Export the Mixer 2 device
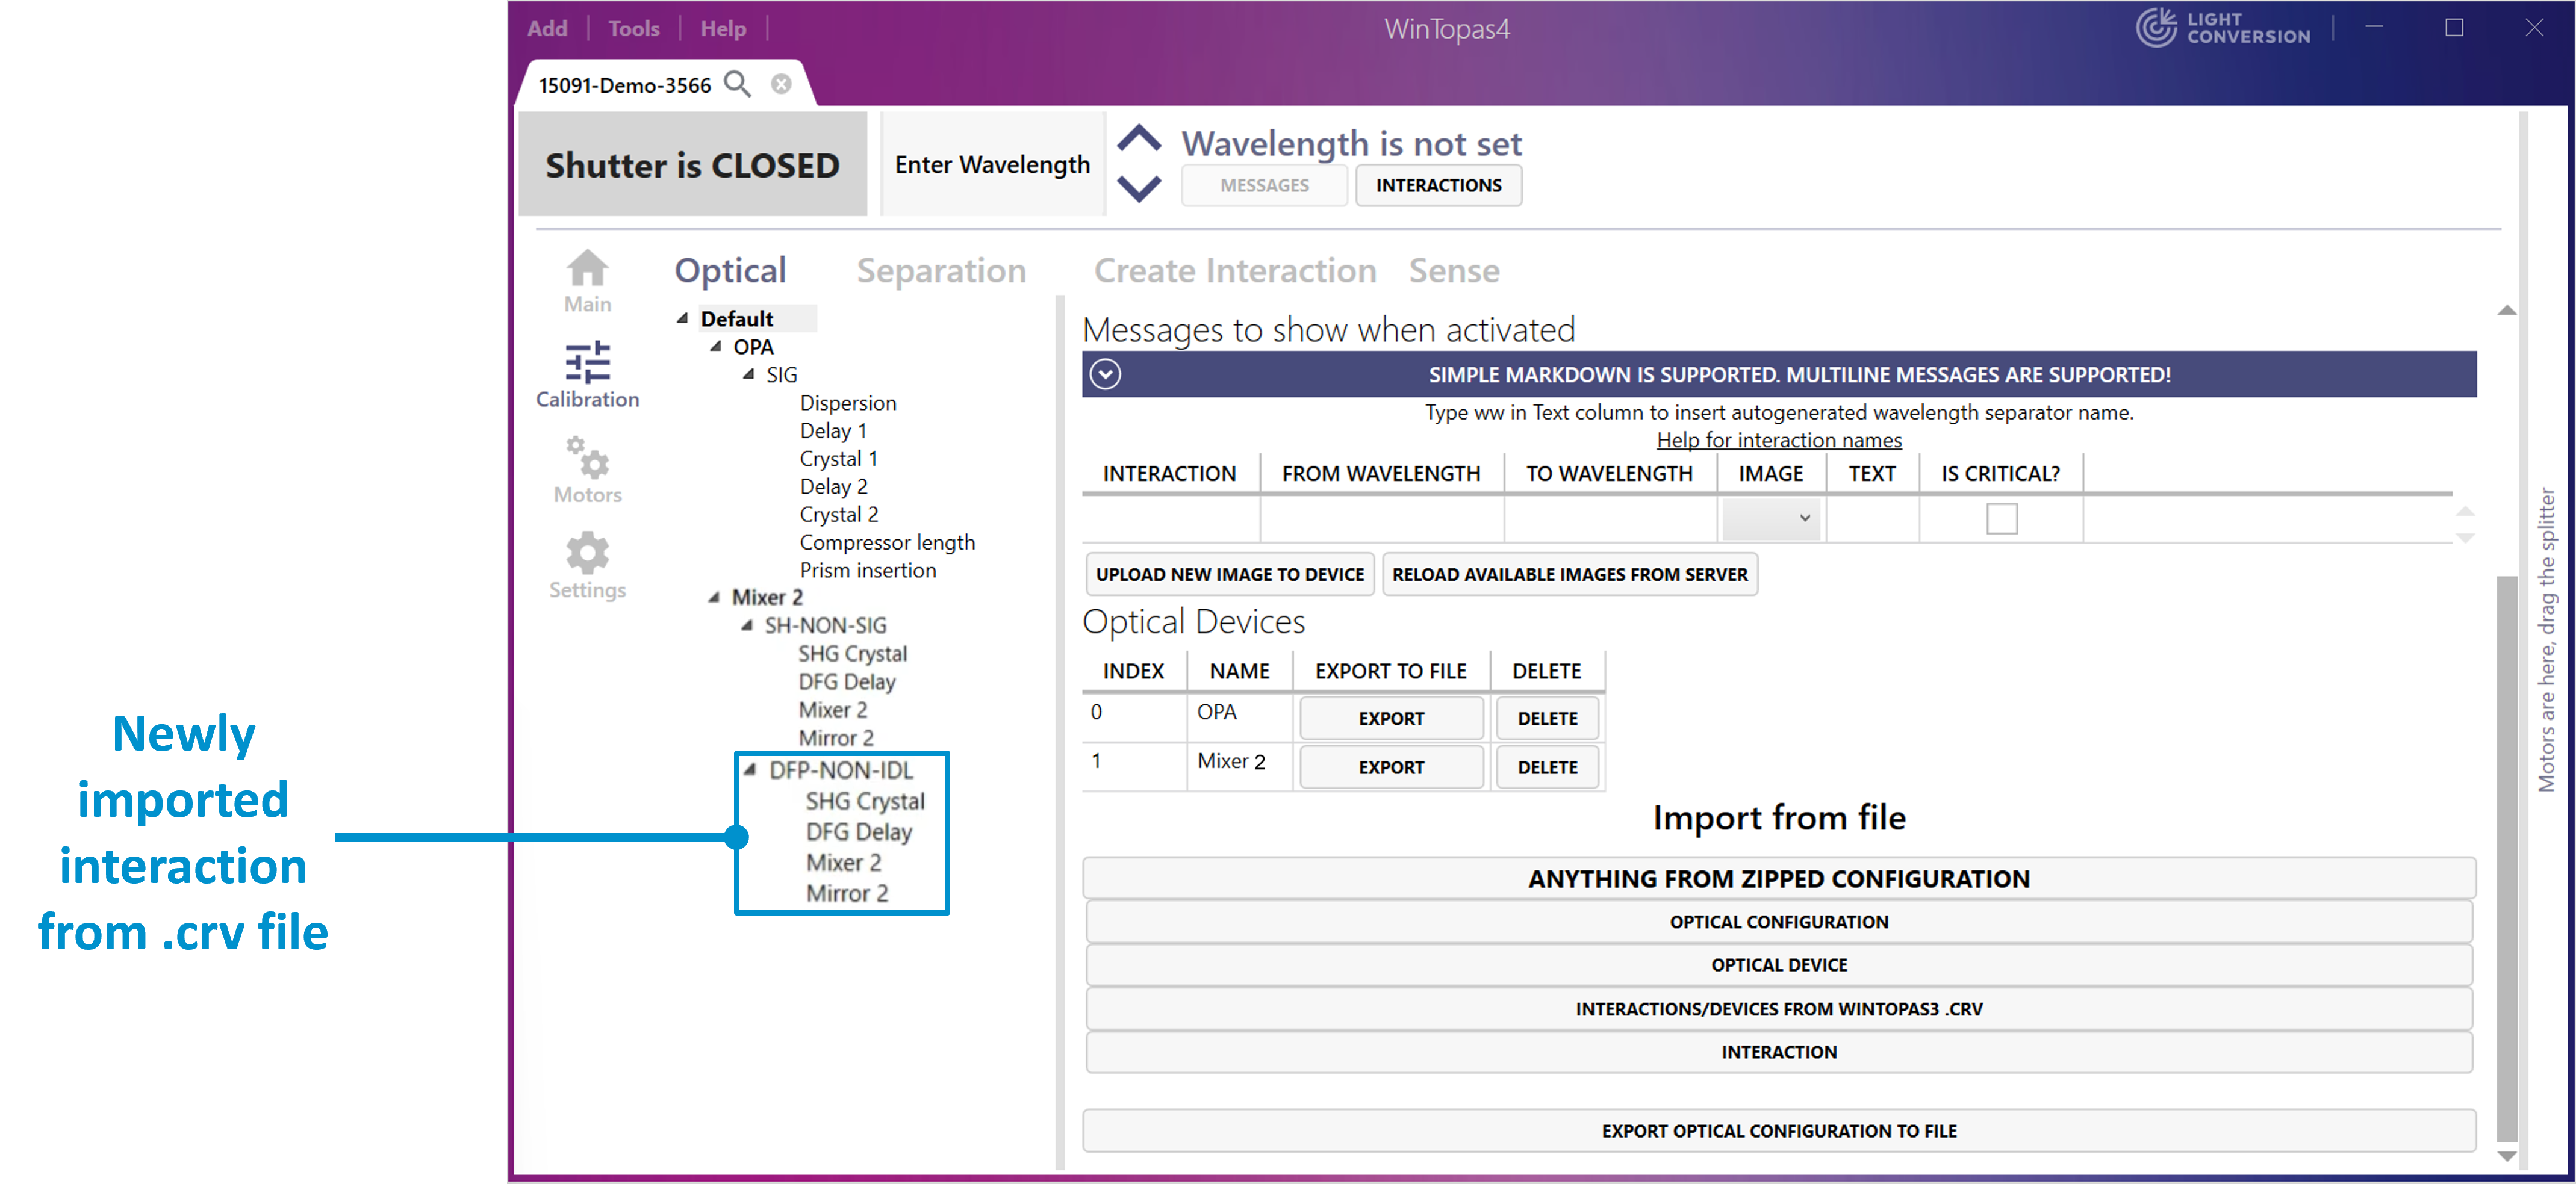 (x=1391, y=767)
